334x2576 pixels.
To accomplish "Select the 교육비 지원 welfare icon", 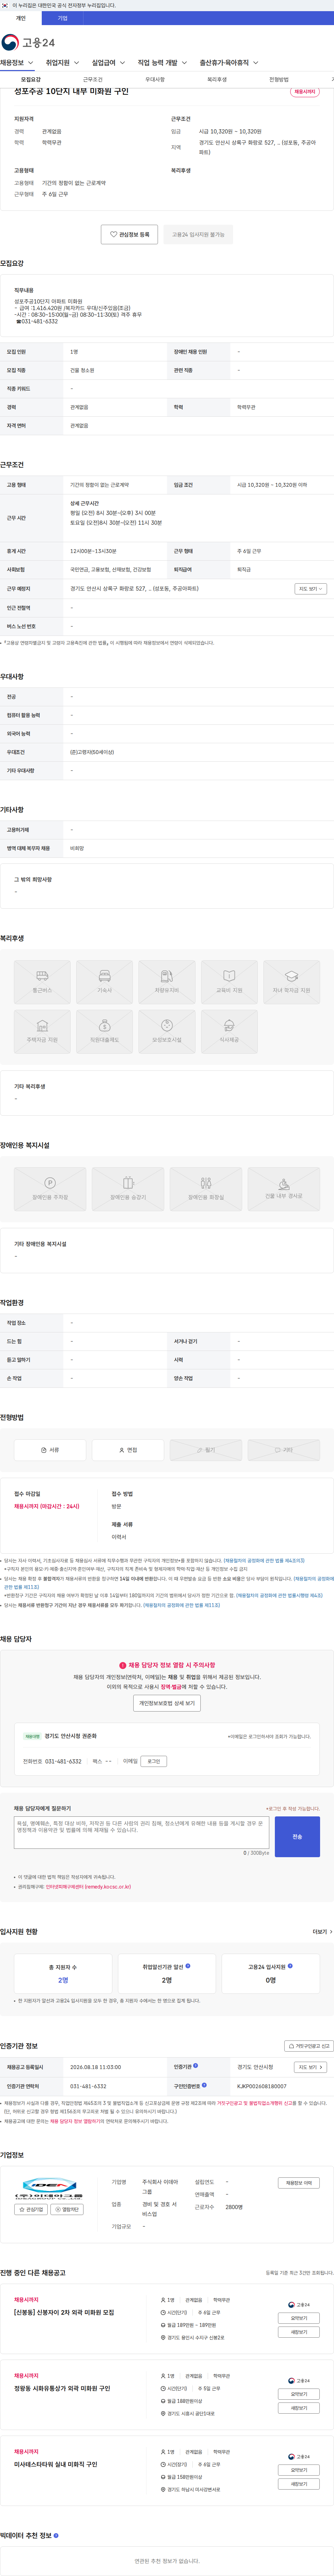I will click(x=229, y=982).
